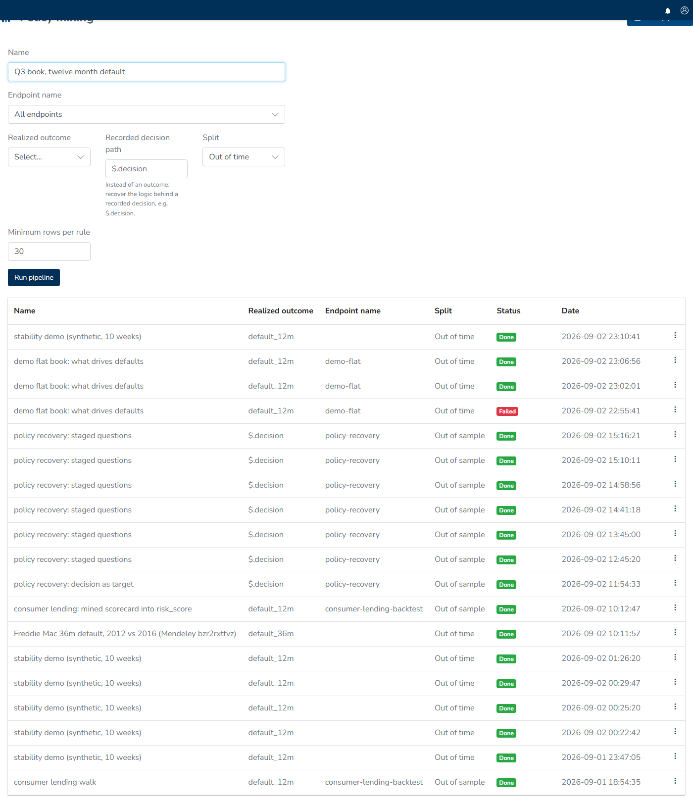The image size is (693, 803).
Task: Click the red Failed status badge
Action: tap(507, 411)
